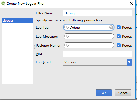Click the Android Studio logo in the title bar
This screenshot has width=137, height=100.
tap(3, 3)
